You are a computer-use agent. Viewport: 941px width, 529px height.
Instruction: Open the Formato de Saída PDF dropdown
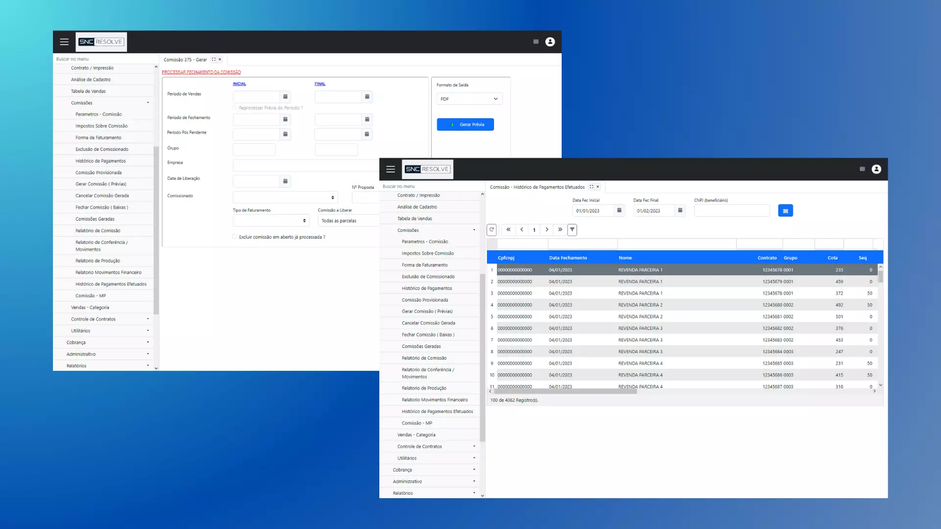coord(469,99)
